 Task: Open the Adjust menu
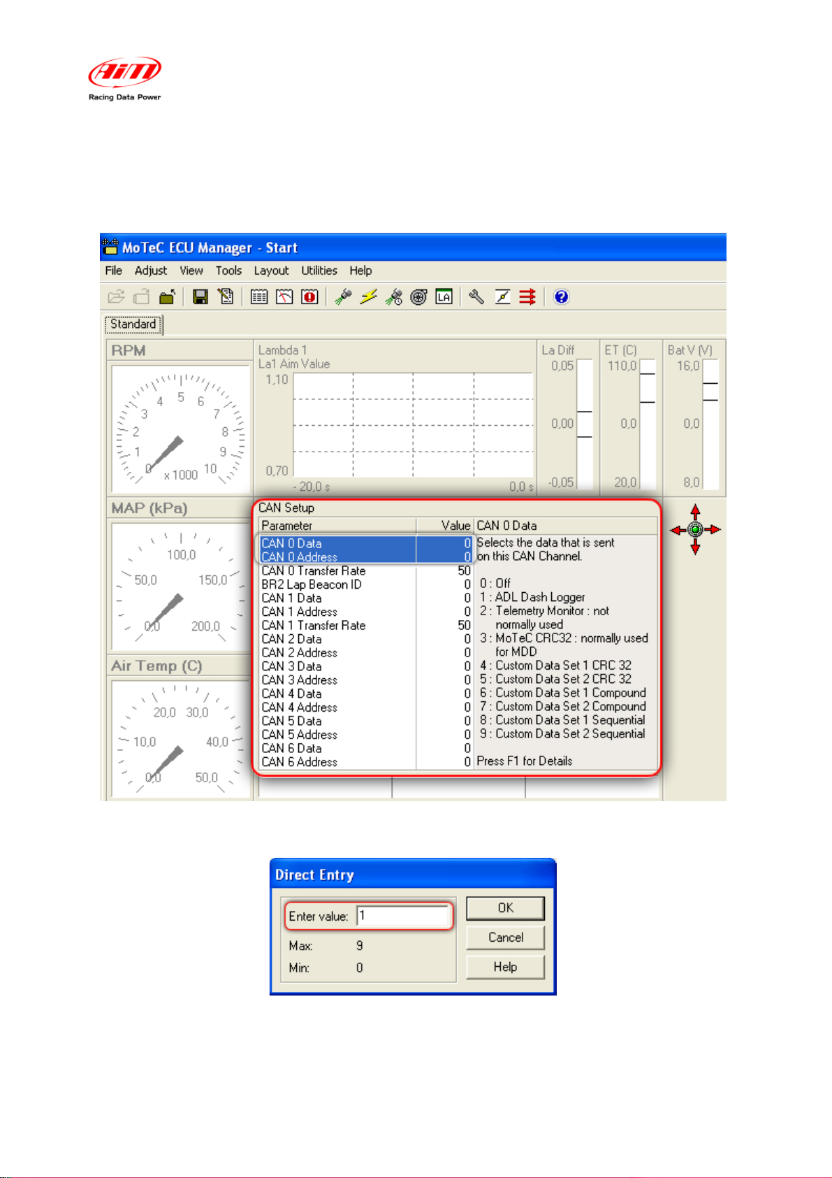[x=151, y=271]
